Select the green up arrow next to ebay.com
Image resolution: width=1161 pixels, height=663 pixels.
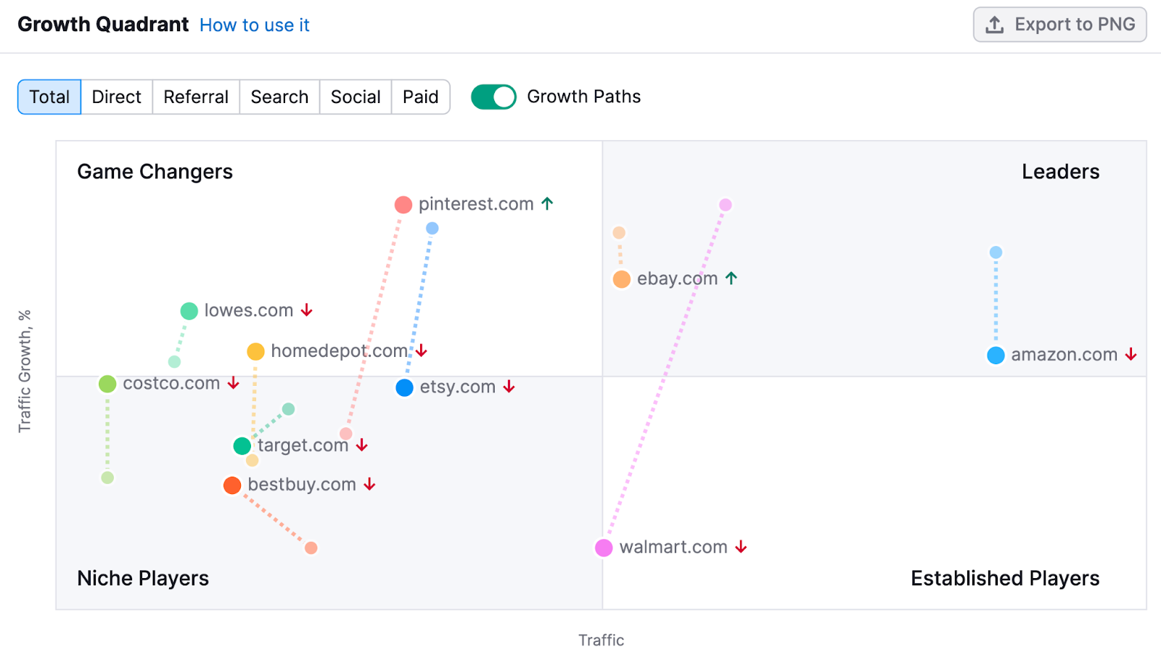click(x=733, y=278)
